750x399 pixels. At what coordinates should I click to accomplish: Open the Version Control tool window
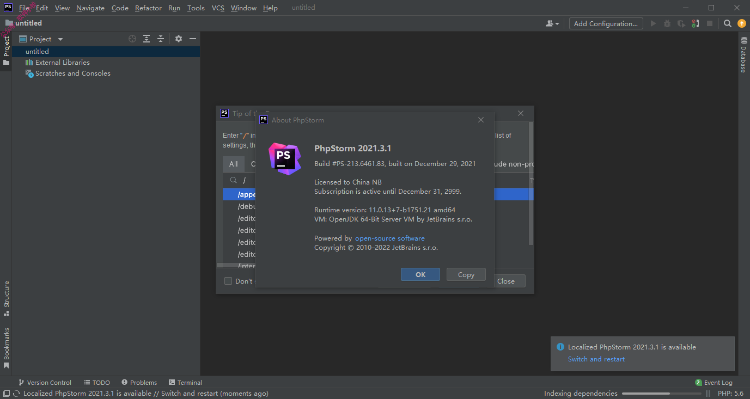click(x=45, y=383)
